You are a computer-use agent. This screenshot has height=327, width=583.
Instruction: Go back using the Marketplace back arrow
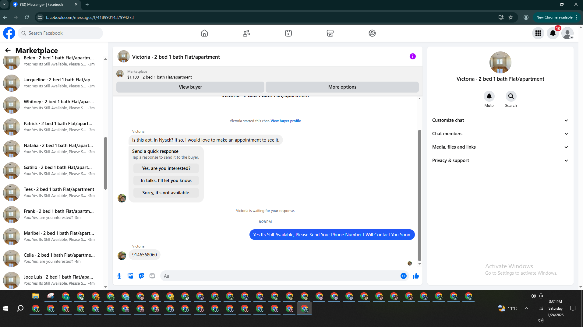[8, 50]
